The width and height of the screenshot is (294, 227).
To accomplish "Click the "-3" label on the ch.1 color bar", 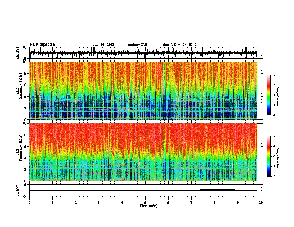I will point(274,75).
